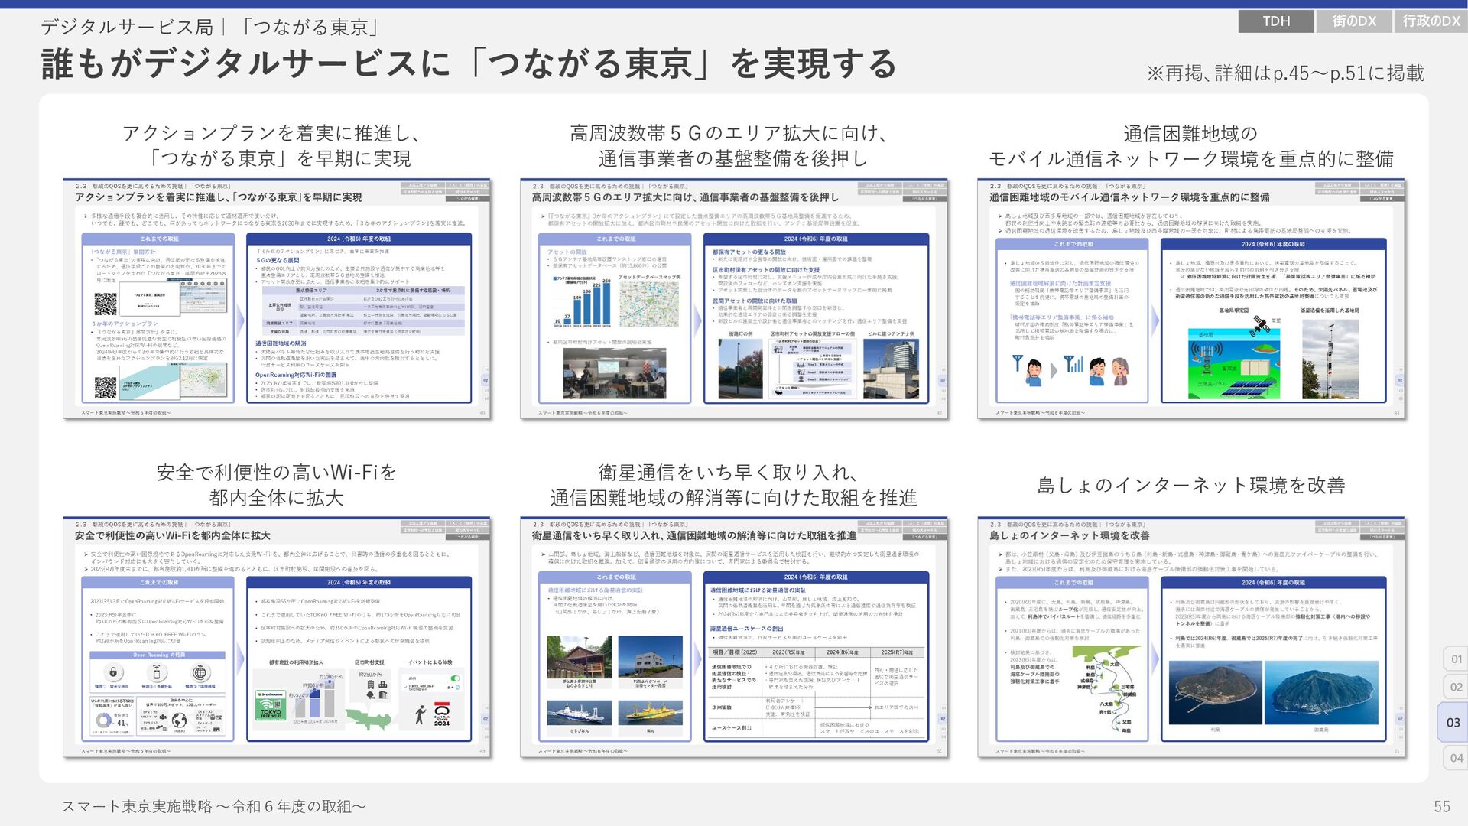This screenshot has height=826, width=1468.
Task: Switch to the 街のDX tab
Action: [1353, 21]
